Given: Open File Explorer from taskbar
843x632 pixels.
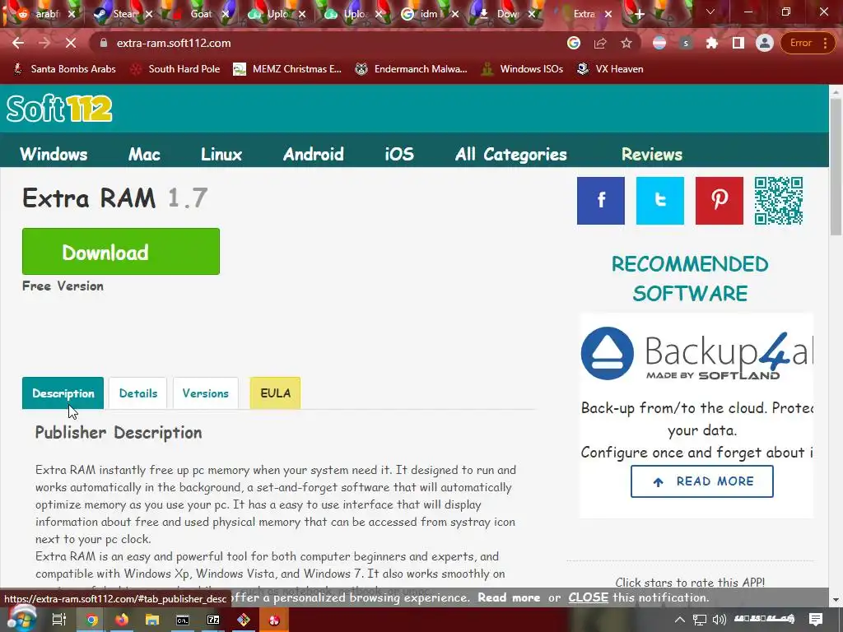Looking at the screenshot, I should (x=152, y=620).
